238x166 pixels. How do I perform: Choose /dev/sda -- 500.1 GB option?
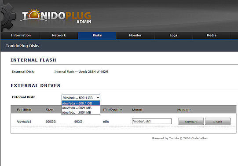click(x=81, y=103)
